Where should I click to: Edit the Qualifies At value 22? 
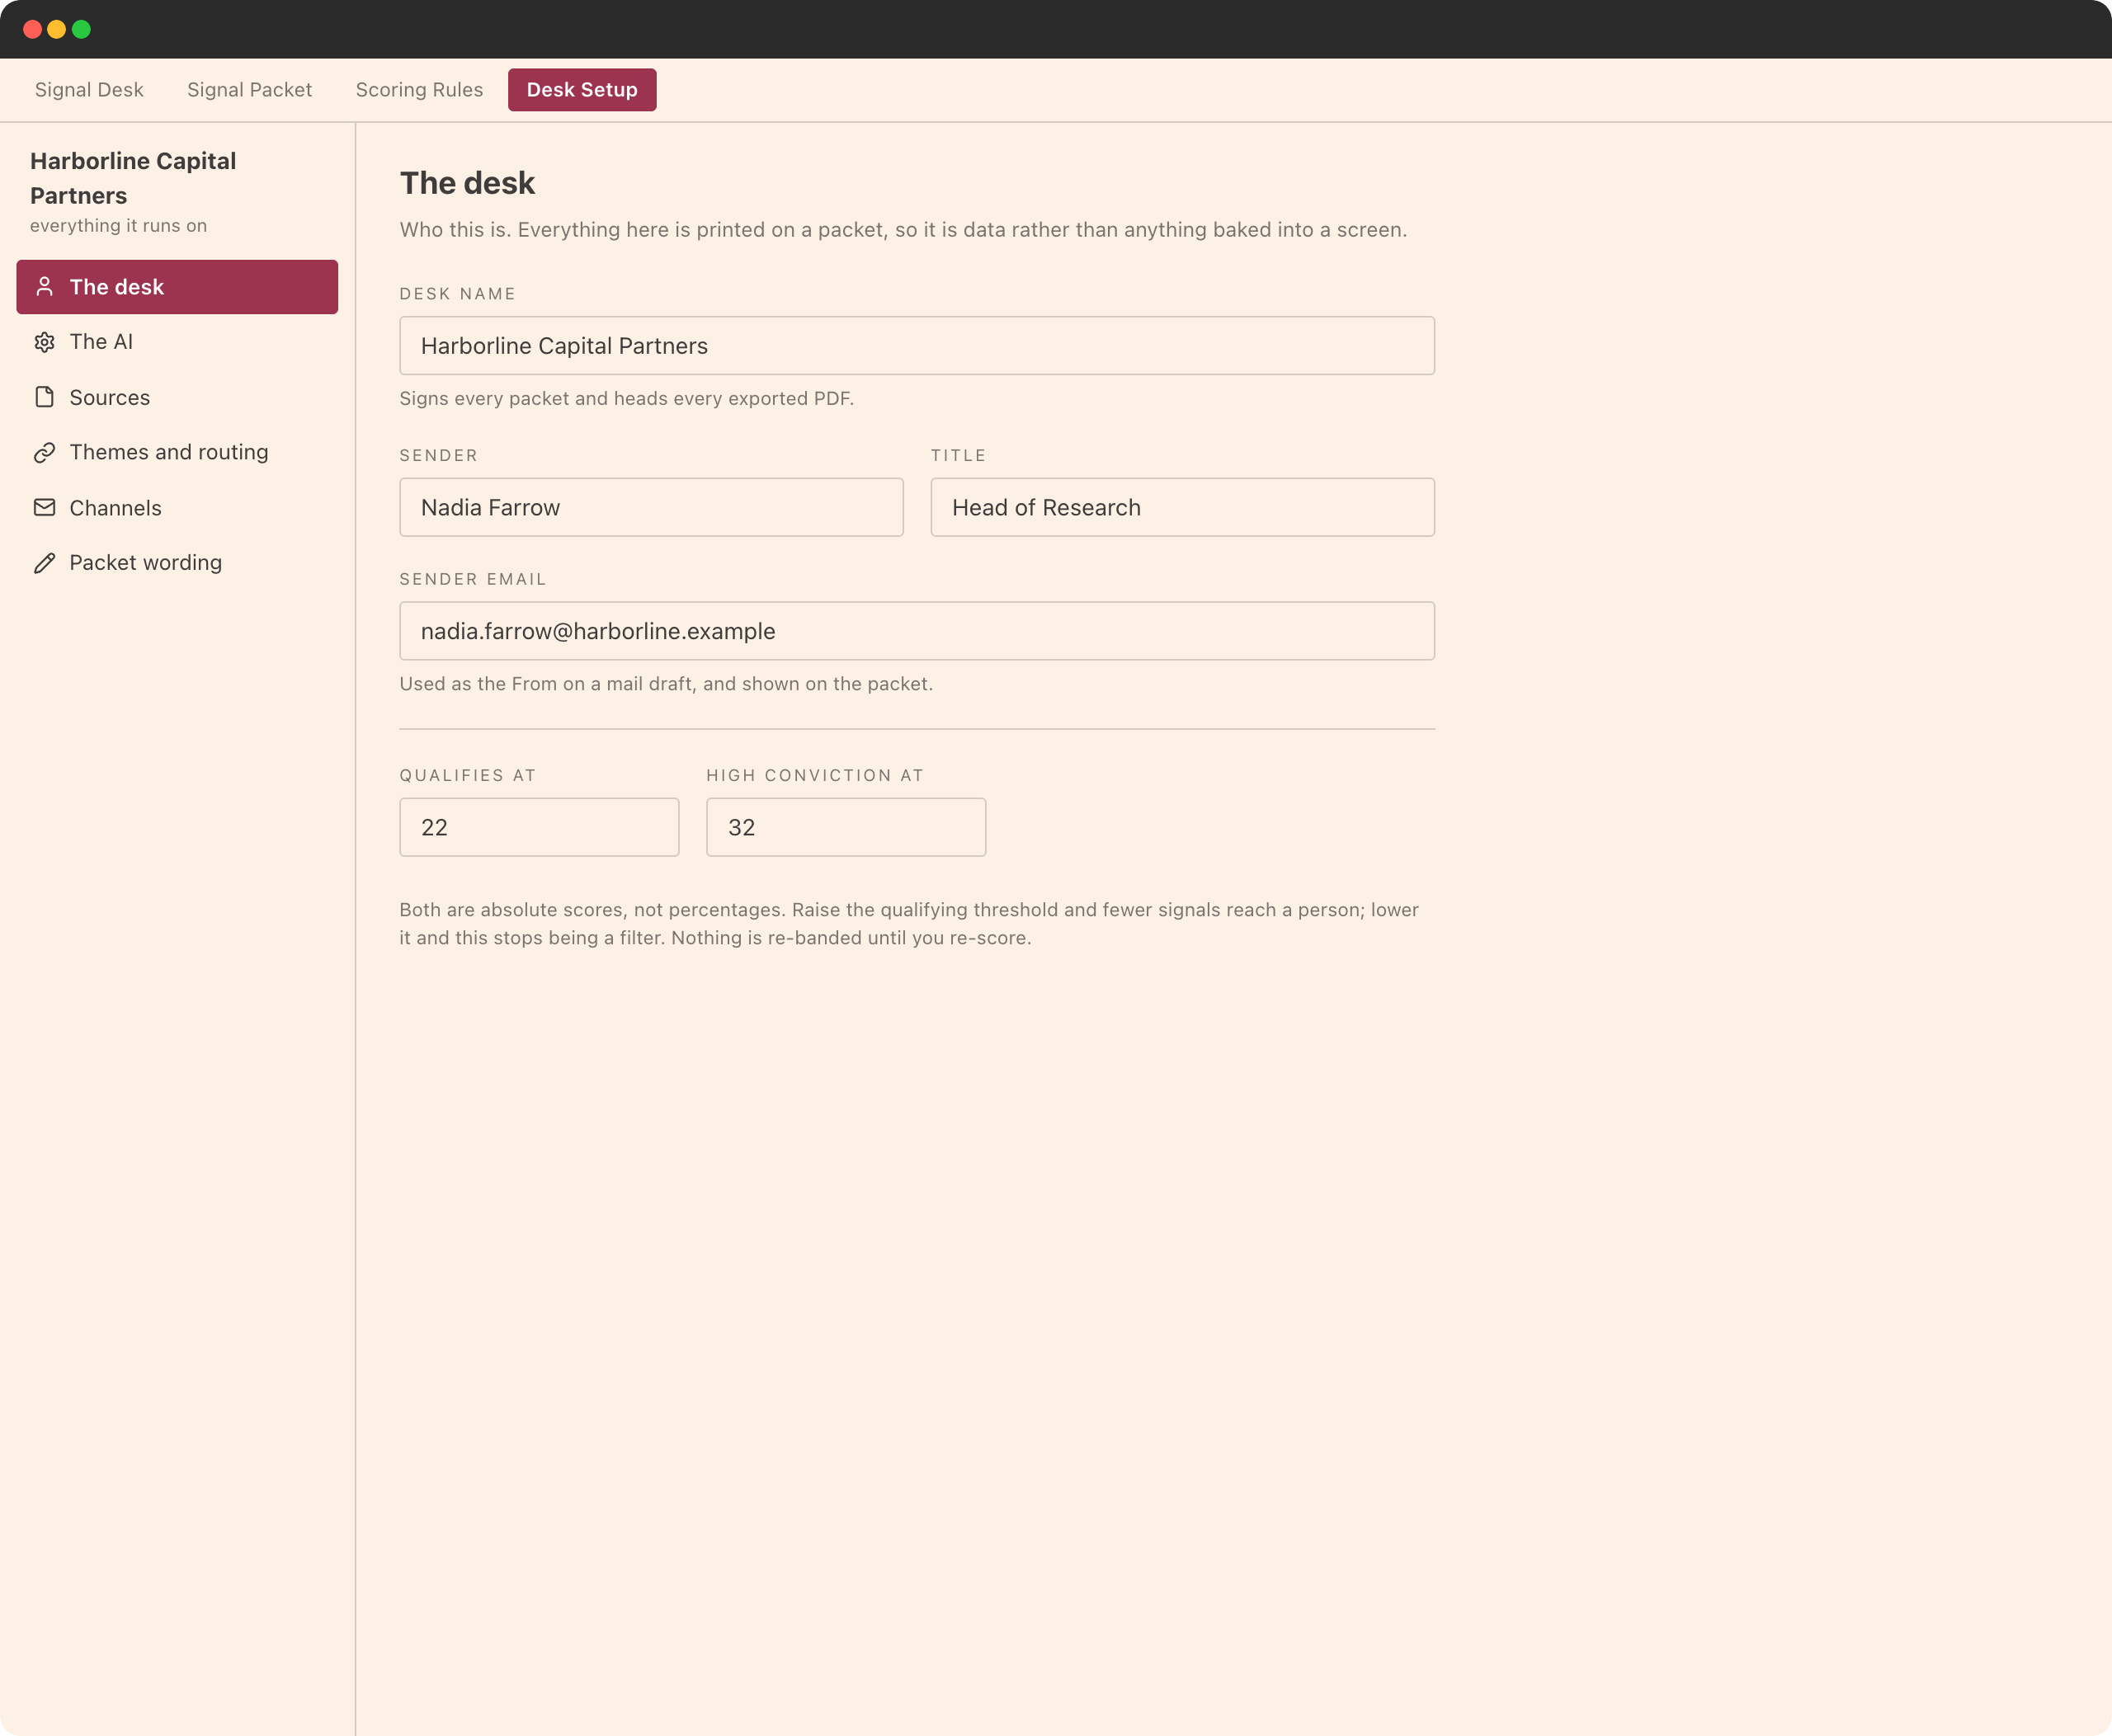click(x=540, y=827)
